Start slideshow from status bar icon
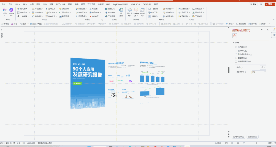This screenshot has width=276, height=147. (244, 143)
